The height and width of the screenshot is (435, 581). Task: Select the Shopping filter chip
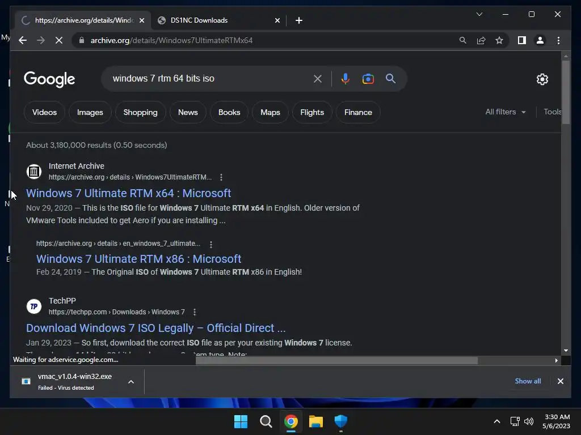coord(141,112)
